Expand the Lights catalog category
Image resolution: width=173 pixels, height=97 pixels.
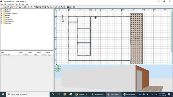click(1, 17)
